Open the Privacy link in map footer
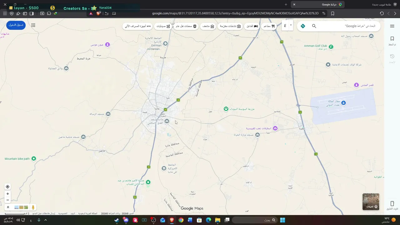This screenshot has width=400, height=225. [63, 213]
